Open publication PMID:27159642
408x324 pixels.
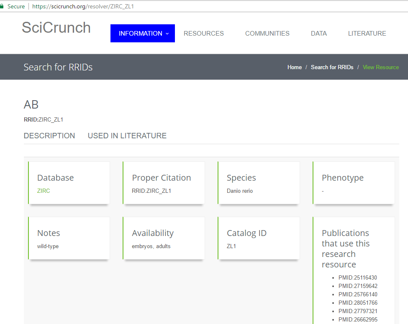[358, 286]
